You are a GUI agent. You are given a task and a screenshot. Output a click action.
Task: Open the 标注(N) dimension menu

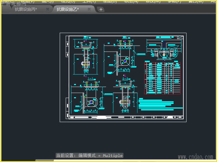[131, 1]
